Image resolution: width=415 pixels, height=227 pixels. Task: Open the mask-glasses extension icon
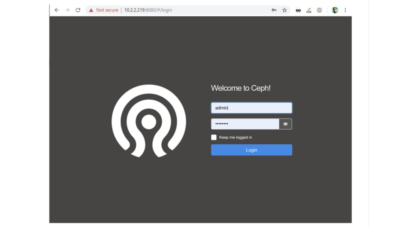click(x=298, y=10)
